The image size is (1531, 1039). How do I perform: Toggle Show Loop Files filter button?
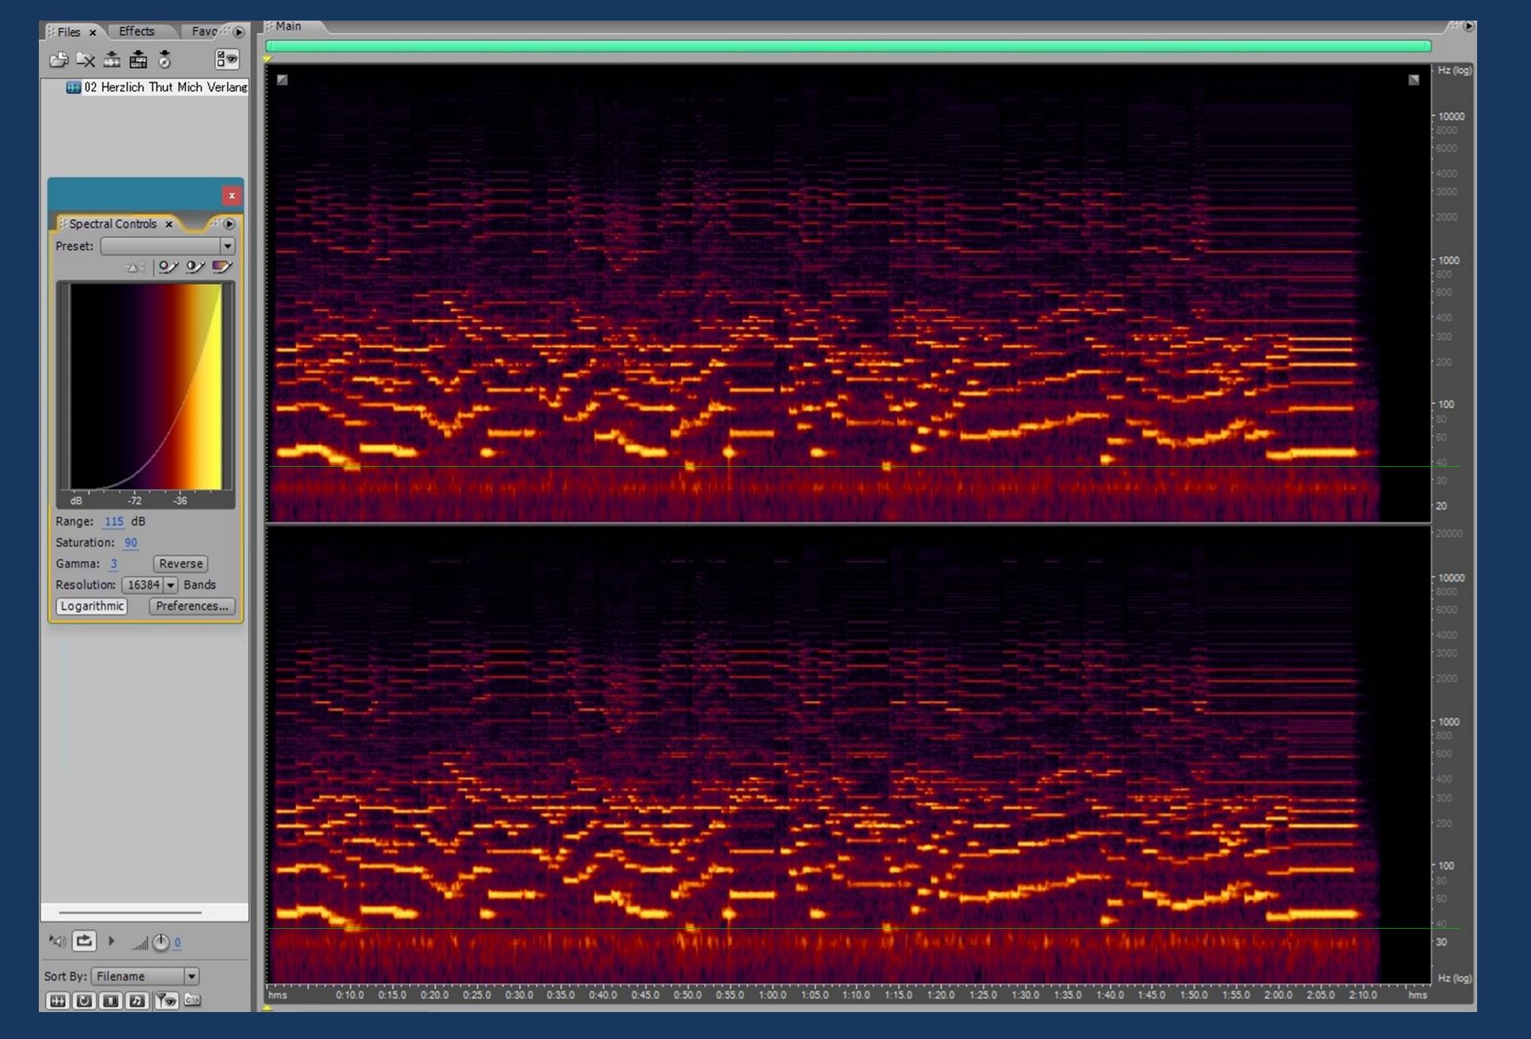84,1001
